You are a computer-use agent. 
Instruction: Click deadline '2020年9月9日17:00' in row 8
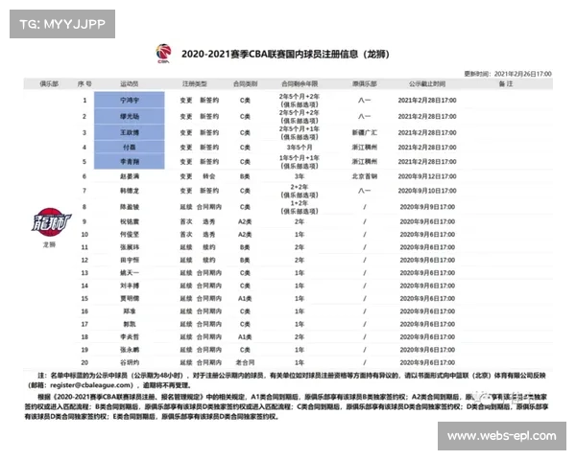(x=427, y=207)
